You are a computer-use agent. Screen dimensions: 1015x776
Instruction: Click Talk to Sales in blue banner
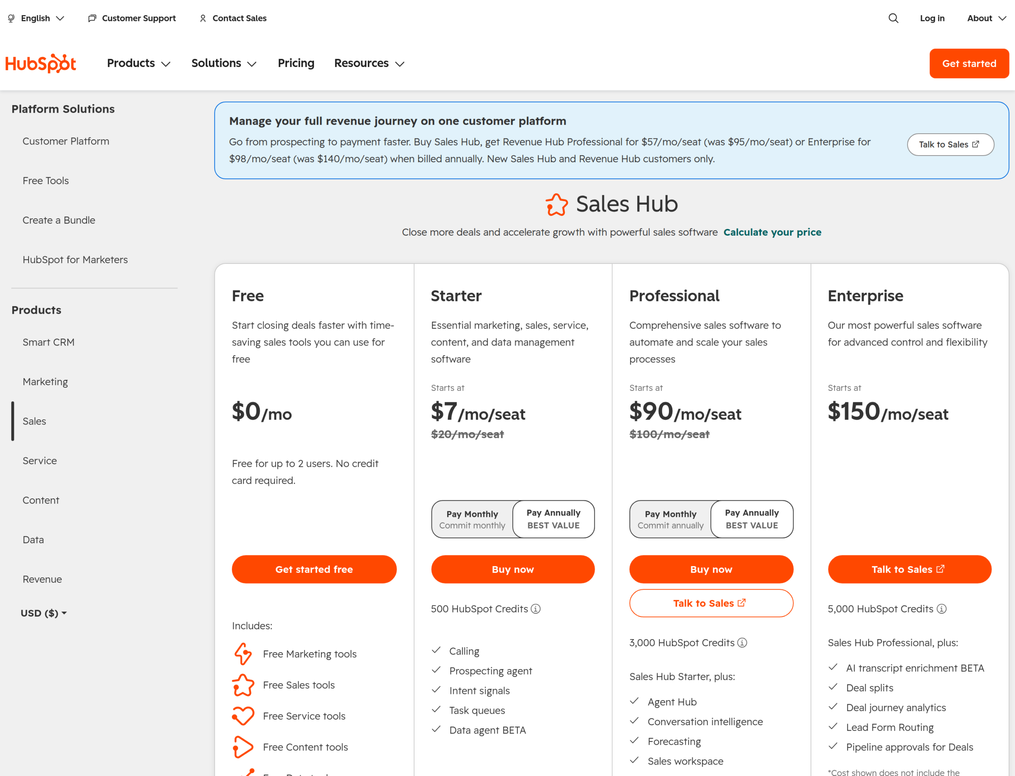[x=950, y=144]
